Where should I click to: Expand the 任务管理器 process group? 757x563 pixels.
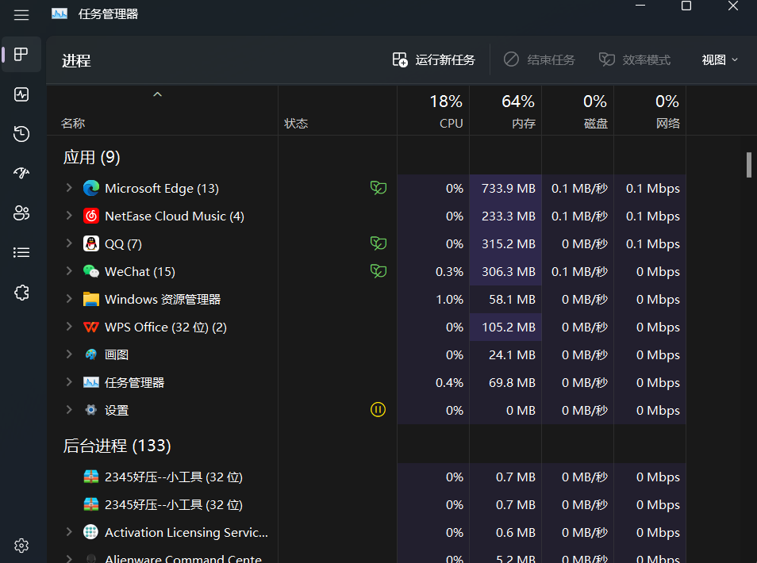pos(69,382)
